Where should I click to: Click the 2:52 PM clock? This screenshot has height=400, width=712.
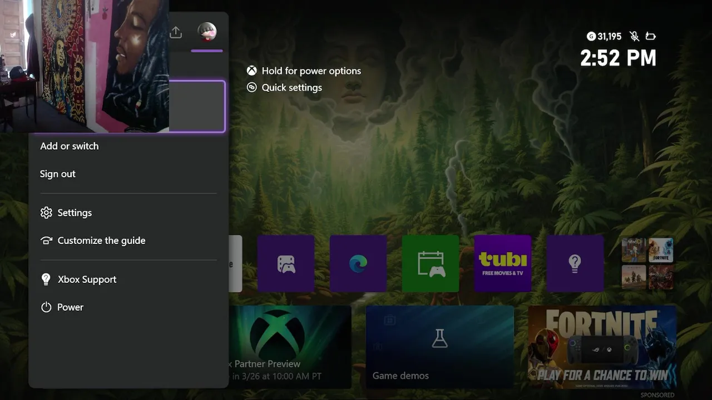tap(619, 58)
